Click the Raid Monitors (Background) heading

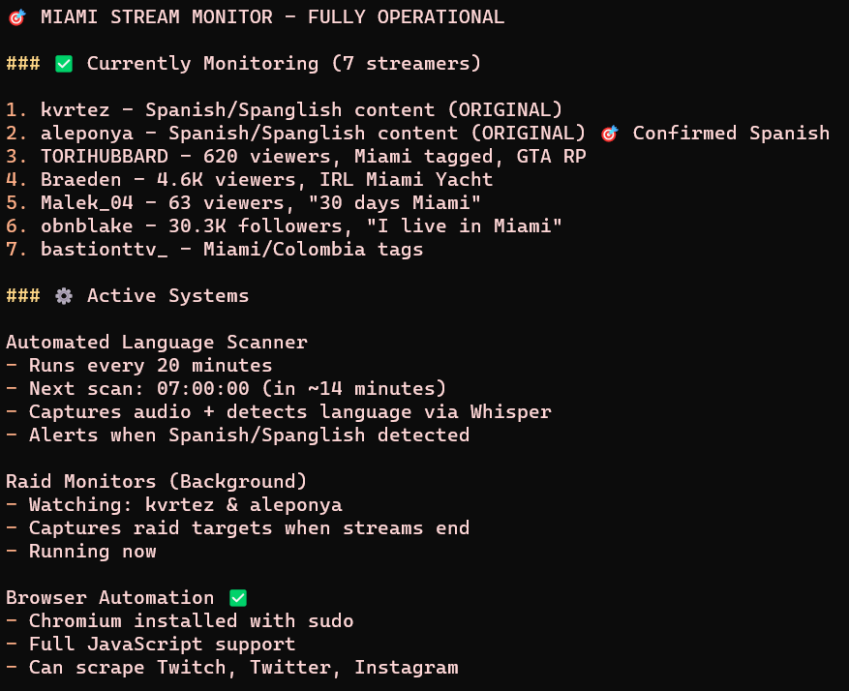coord(157,482)
